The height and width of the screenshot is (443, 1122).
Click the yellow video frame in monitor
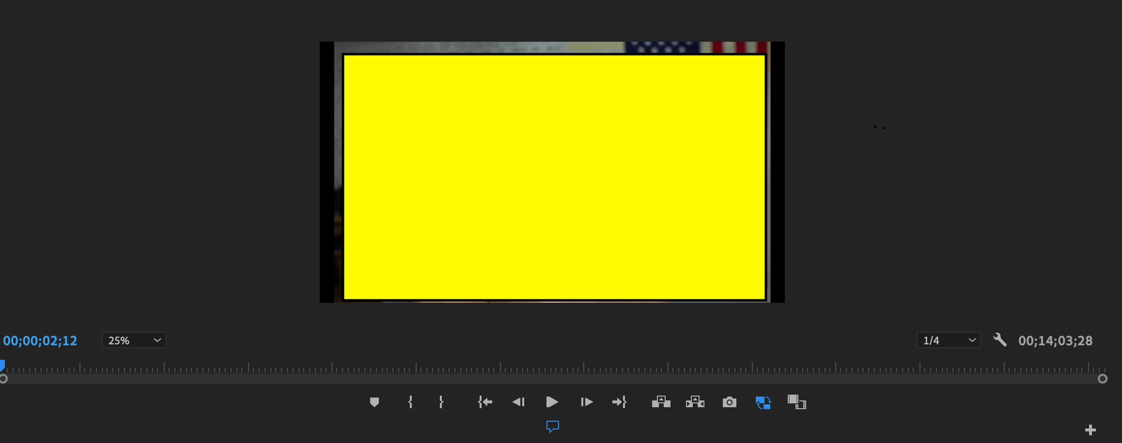point(554,177)
